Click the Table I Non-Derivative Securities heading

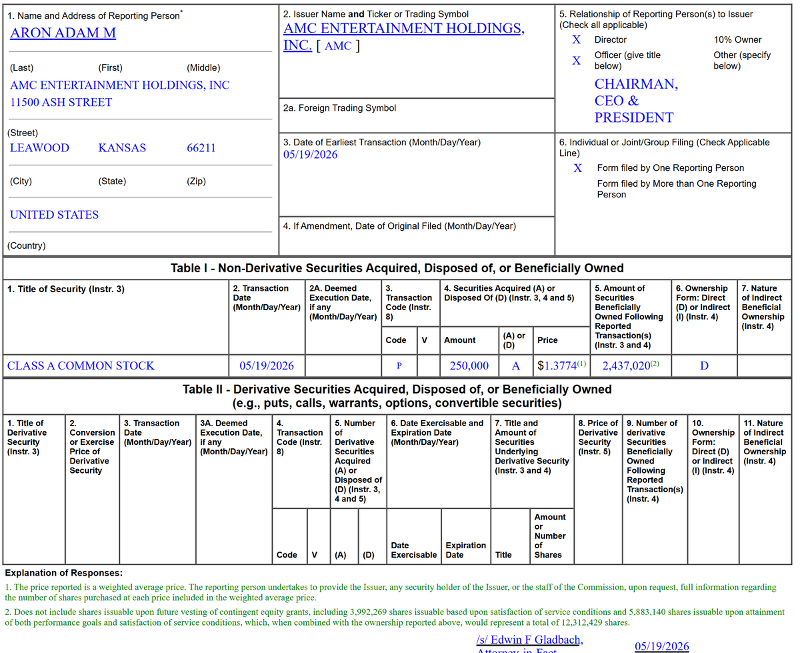397,268
